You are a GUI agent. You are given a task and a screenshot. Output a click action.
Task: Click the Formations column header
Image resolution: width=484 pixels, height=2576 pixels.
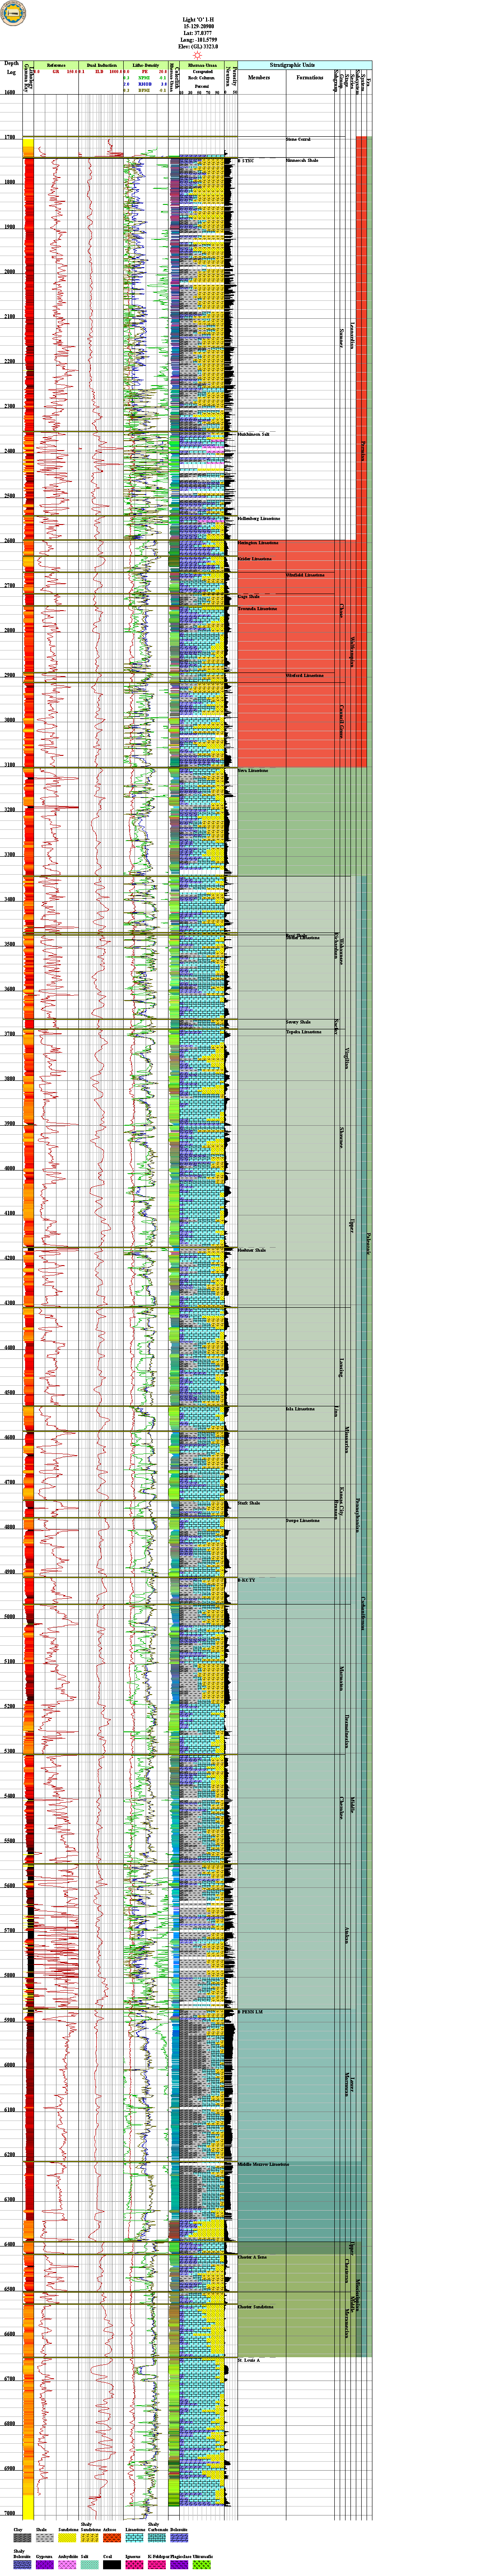pyautogui.click(x=310, y=77)
